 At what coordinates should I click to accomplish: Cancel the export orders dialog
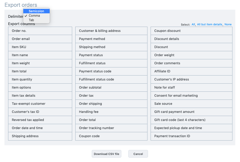pyautogui.click(x=138, y=154)
